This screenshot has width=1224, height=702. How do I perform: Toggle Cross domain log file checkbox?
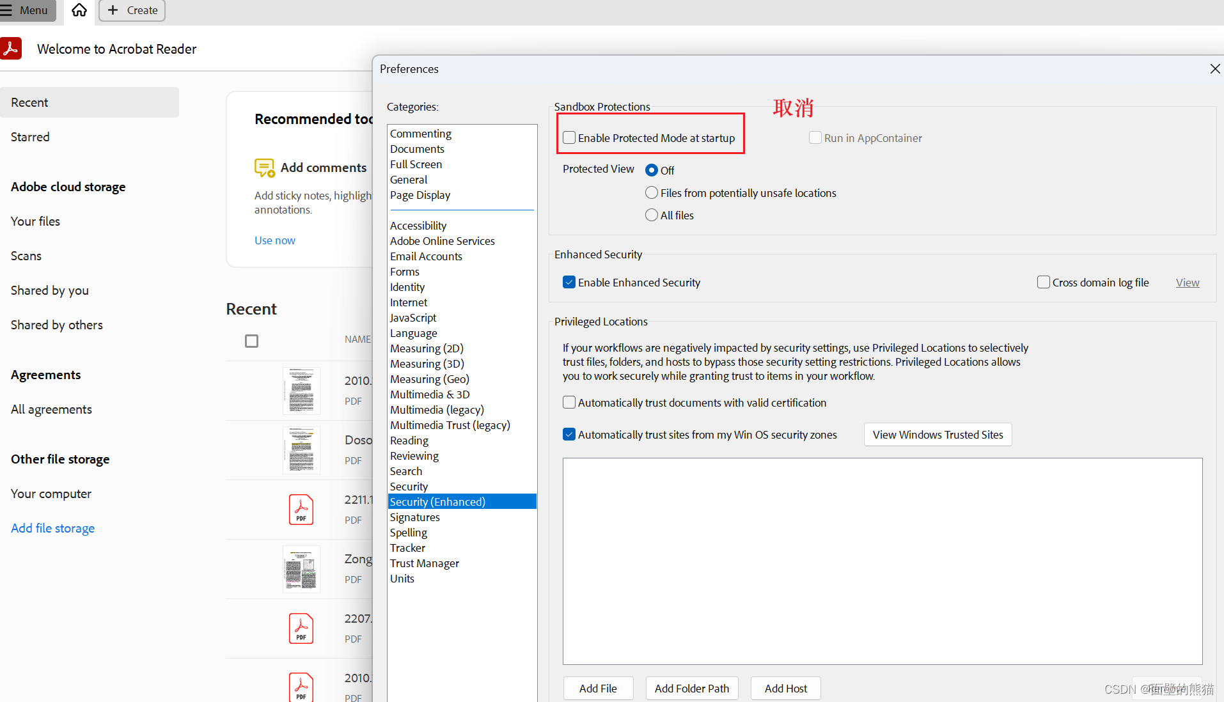(x=1044, y=282)
